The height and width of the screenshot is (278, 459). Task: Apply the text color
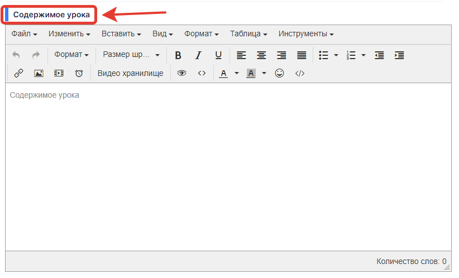pos(224,73)
